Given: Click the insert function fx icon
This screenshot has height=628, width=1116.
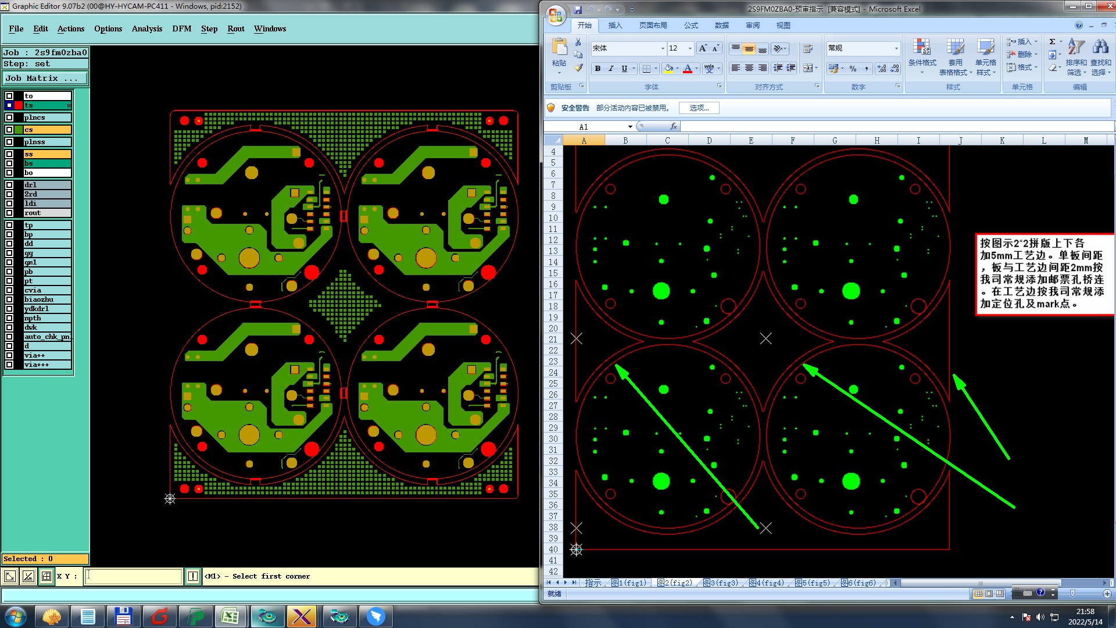Looking at the screenshot, I should tap(673, 126).
